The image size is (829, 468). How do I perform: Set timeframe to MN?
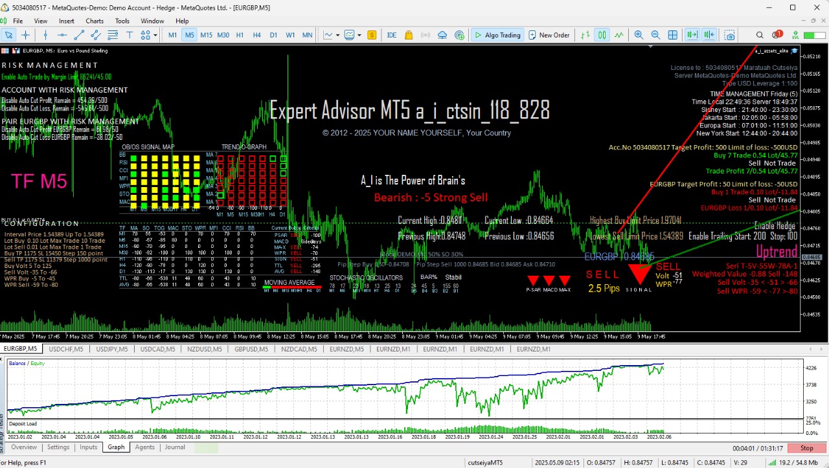coord(307,35)
